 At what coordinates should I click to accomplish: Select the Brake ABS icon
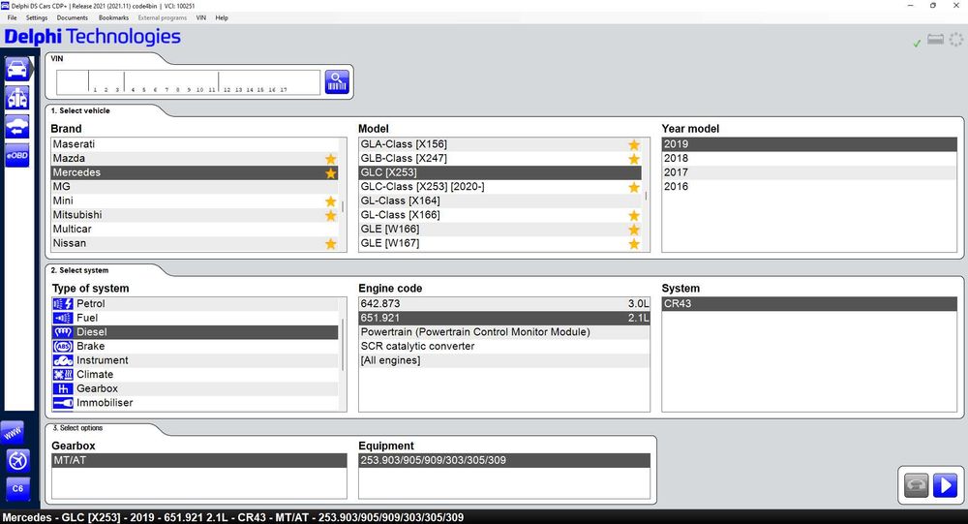pos(63,347)
